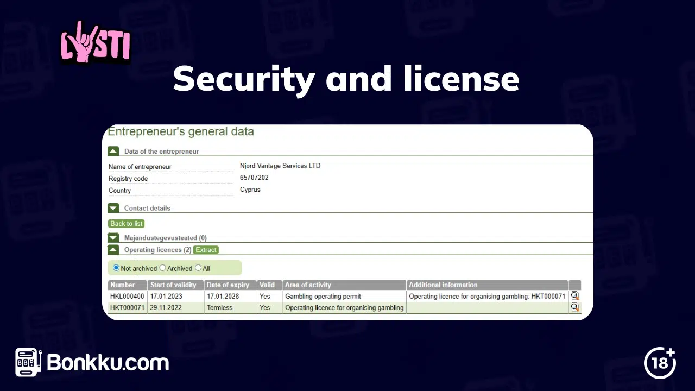This screenshot has height=391, width=695.
Task: Open details magnifier for licence HKT000071
Action: coord(574,307)
